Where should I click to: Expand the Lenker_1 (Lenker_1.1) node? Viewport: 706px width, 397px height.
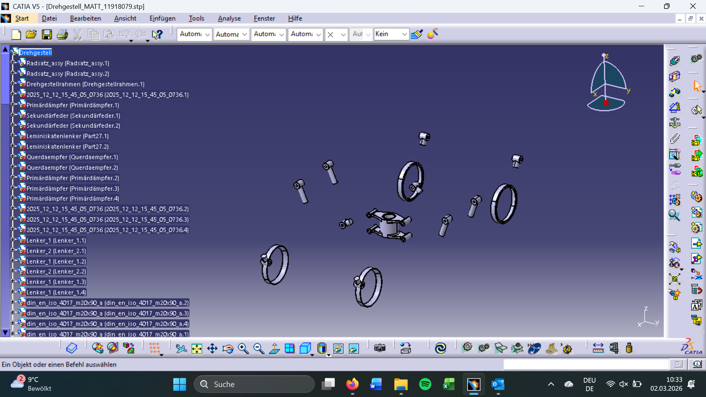(x=13, y=240)
